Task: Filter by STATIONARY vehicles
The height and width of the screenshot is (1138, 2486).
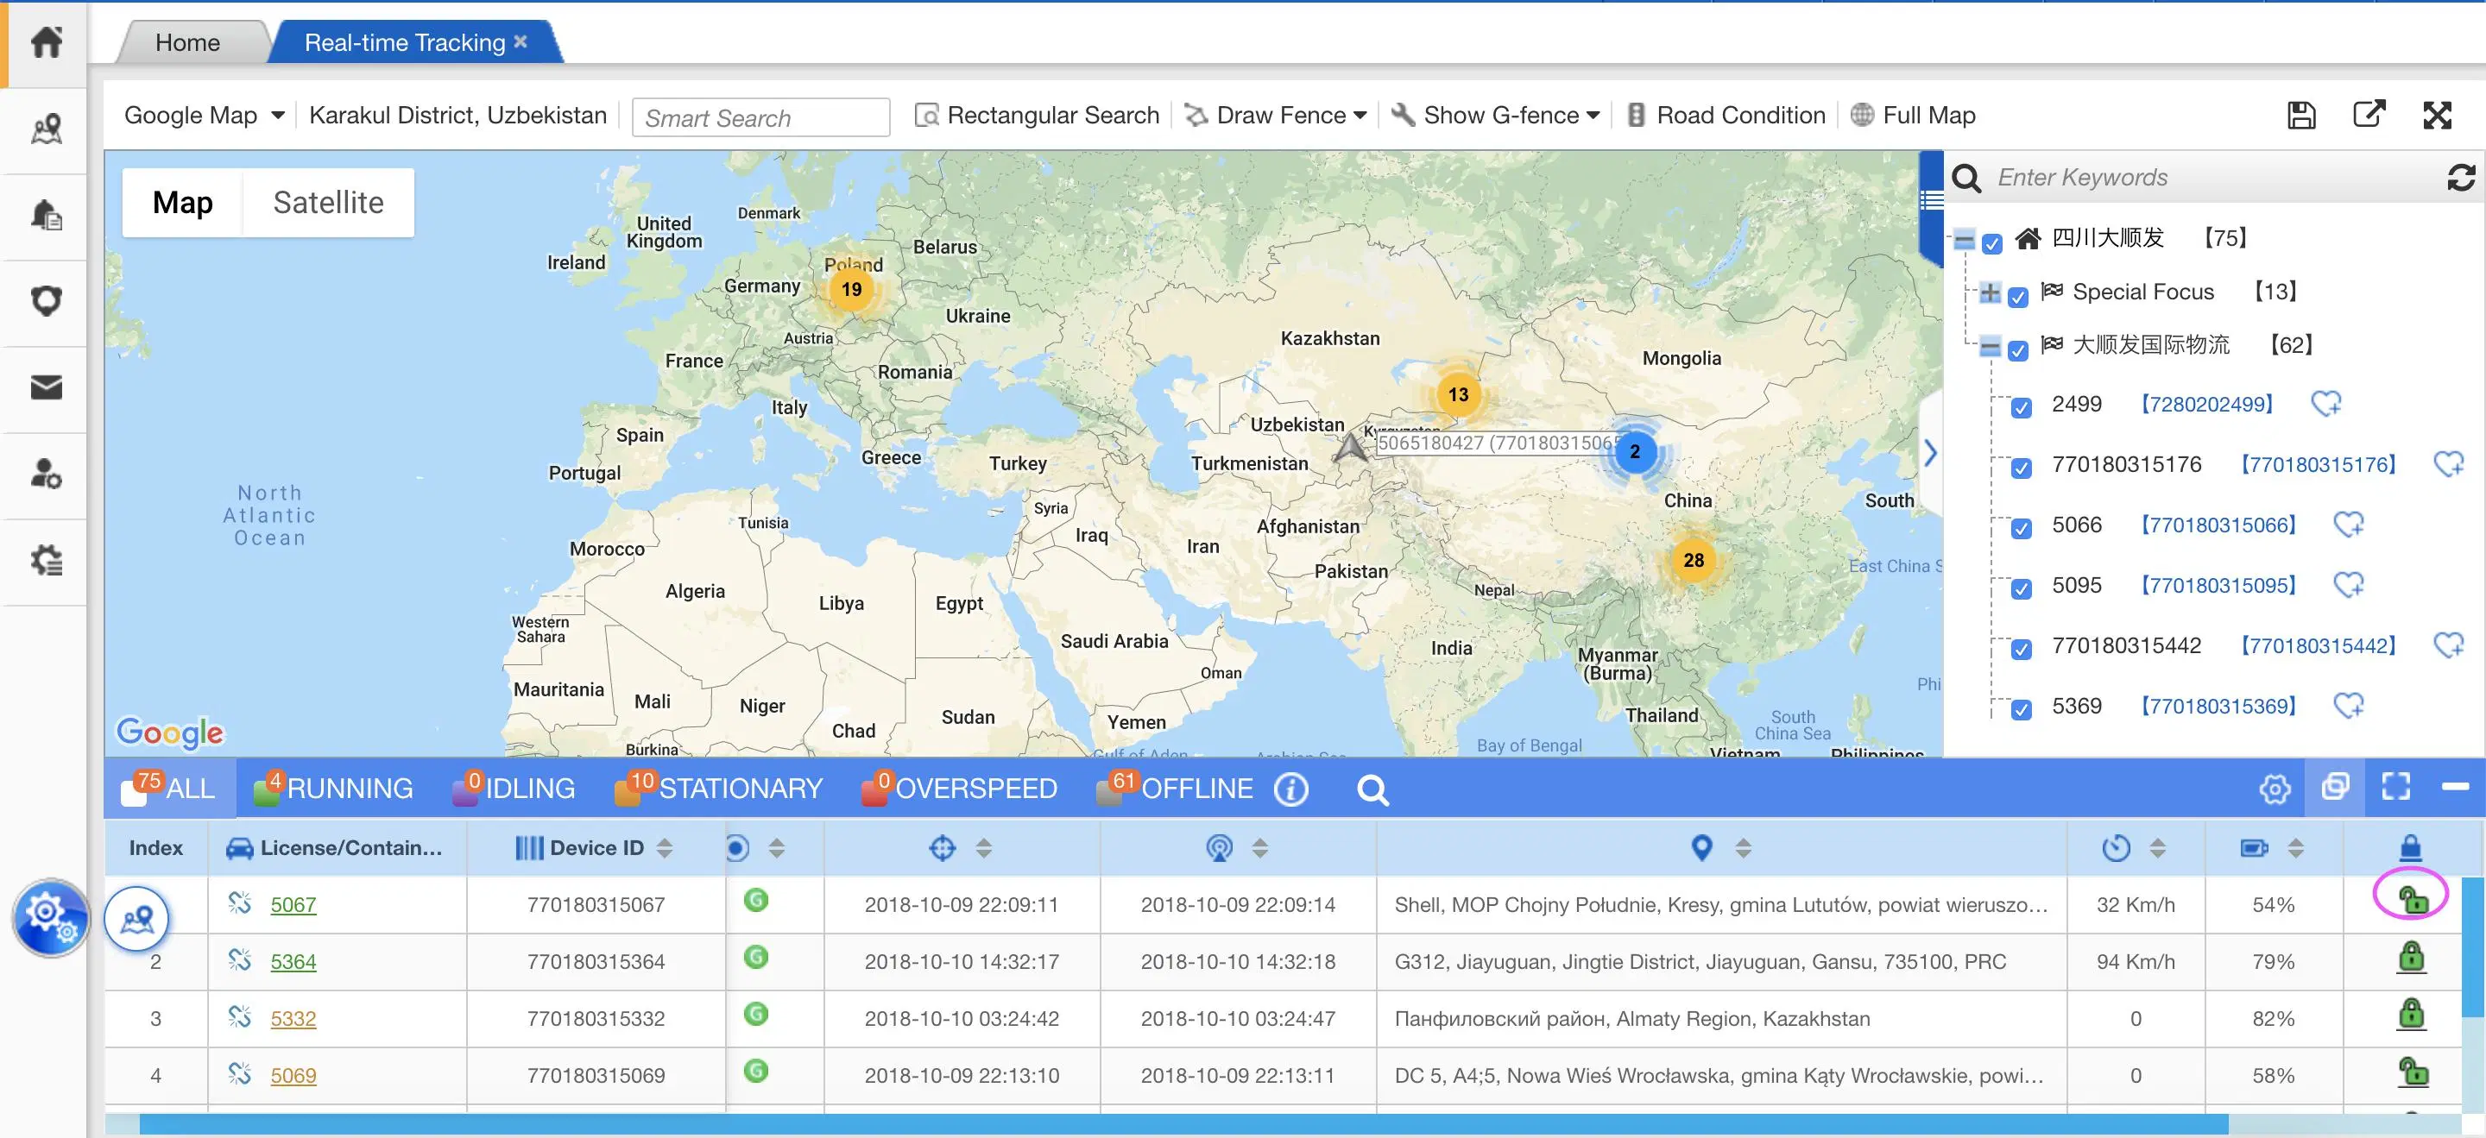Action: [x=719, y=788]
